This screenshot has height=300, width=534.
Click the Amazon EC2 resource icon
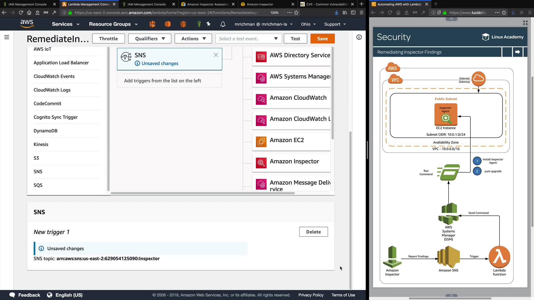pyautogui.click(x=261, y=142)
